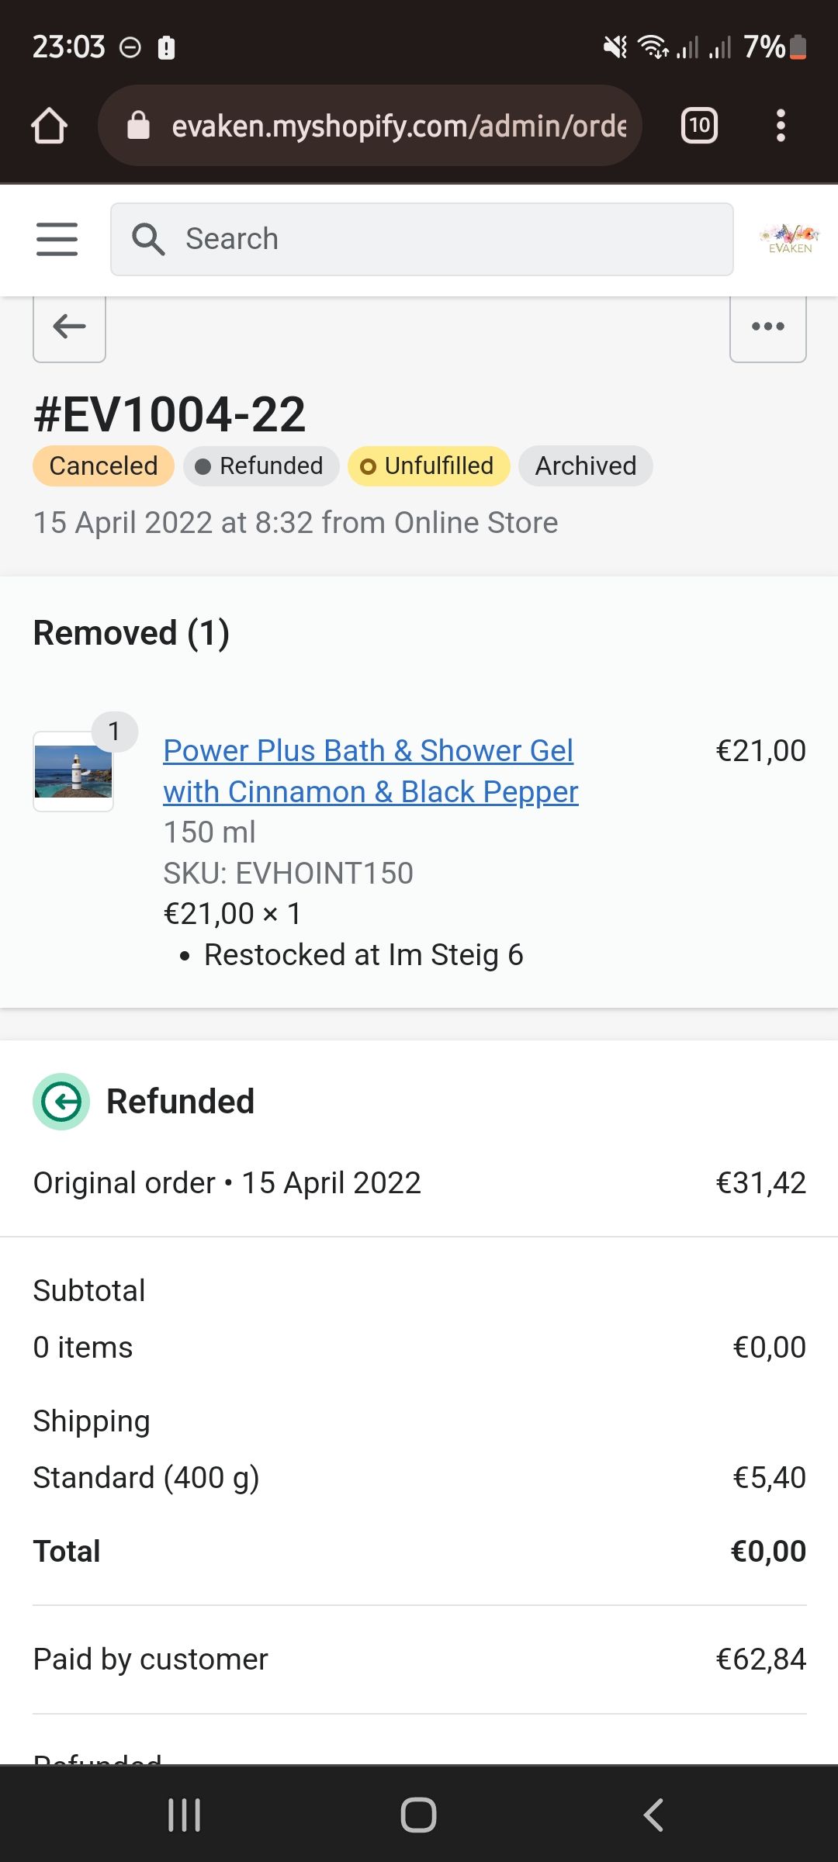The width and height of the screenshot is (838, 1862).
Task: Open order's more actions ellipsis button
Action: pos(767,327)
